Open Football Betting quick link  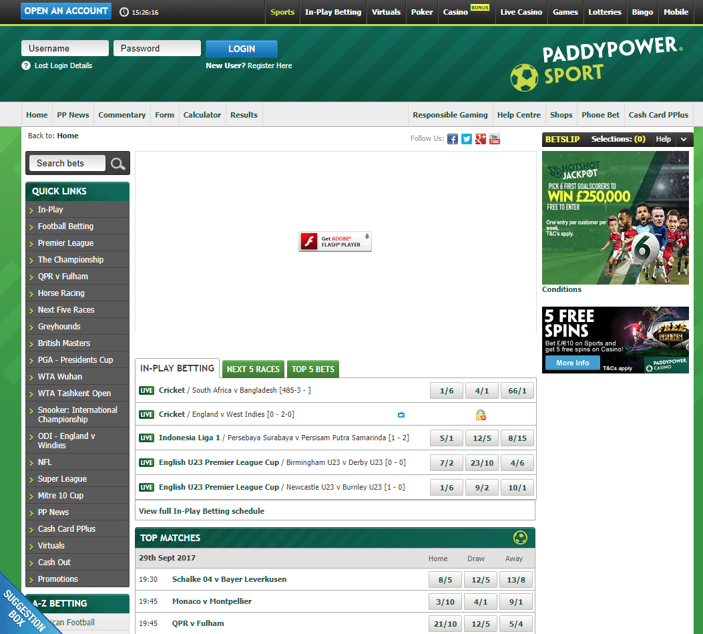pyautogui.click(x=77, y=226)
